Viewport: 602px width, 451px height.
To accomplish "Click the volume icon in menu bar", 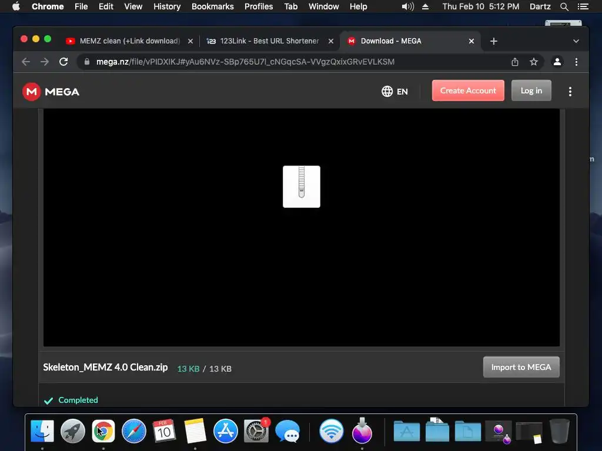I will 408,6.
